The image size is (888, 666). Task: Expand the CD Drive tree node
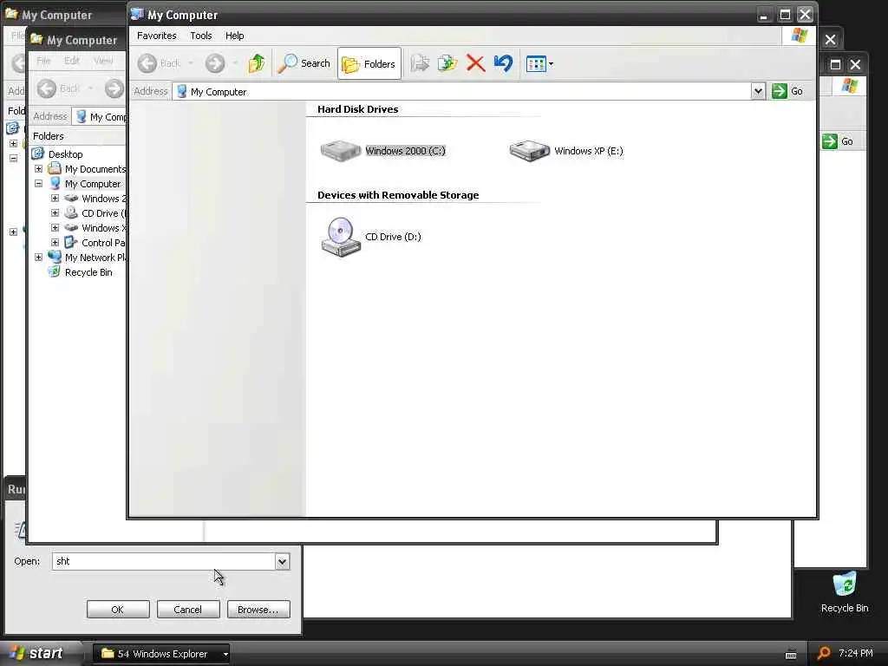(x=55, y=213)
